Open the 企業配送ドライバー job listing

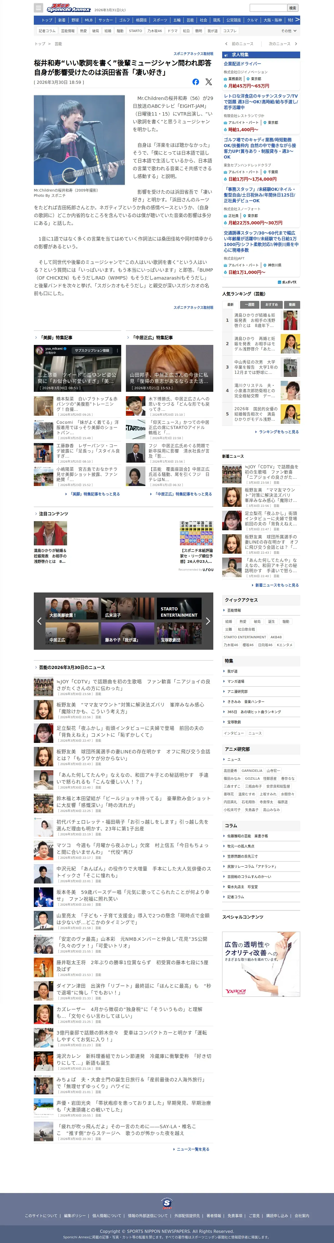click(242, 64)
